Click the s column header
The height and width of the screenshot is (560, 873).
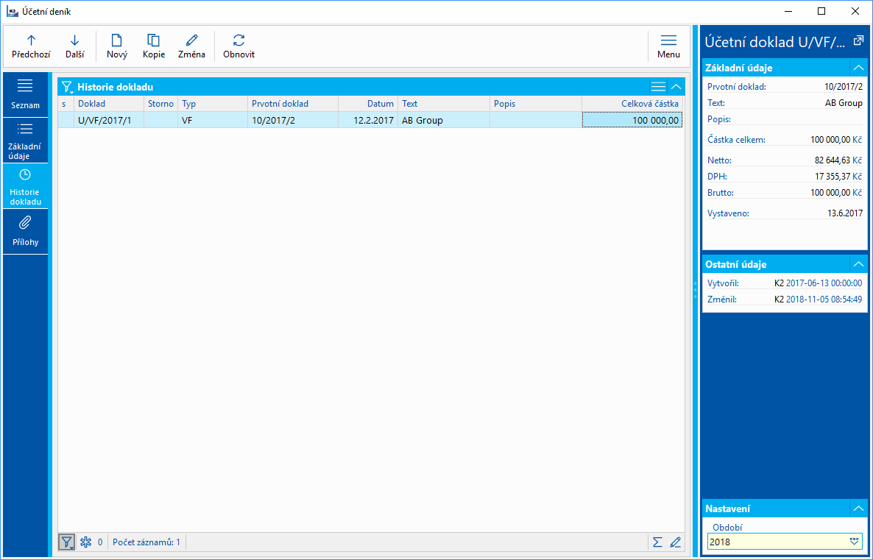pos(66,104)
